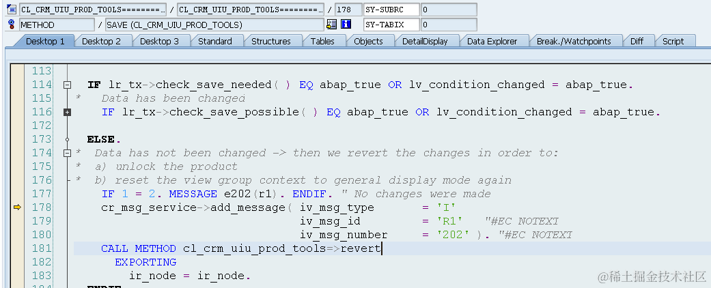Screen dimensions: 711x288
Task: Click 'cl_crm_uiu_prod_tools=>revert' on line 181
Action: click(x=282, y=248)
